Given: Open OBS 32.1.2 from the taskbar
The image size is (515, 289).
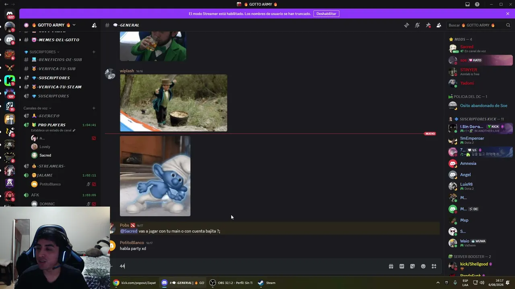Looking at the screenshot, I should [231, 283].
